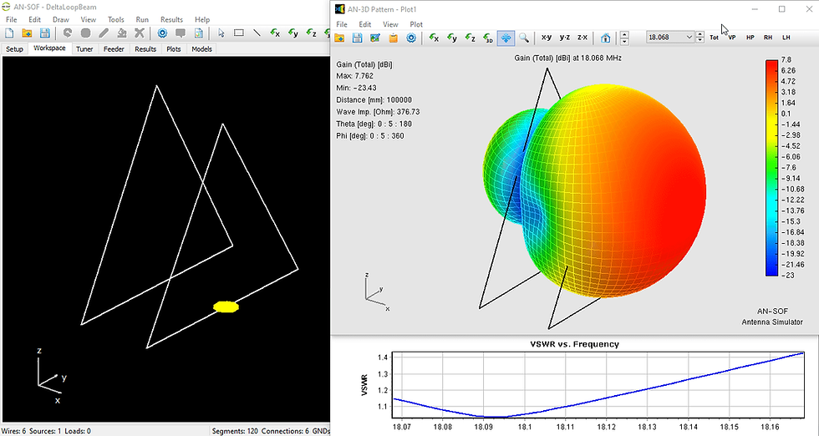Click the spinner stepper beside the home icon
This screenshot has width=819, height=436.
(624, 38)
